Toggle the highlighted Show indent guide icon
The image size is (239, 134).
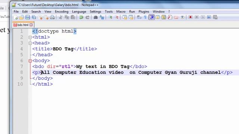point(152,17)
